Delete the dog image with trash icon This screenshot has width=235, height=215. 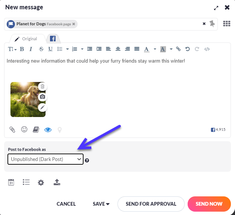(x=43, y=86)
